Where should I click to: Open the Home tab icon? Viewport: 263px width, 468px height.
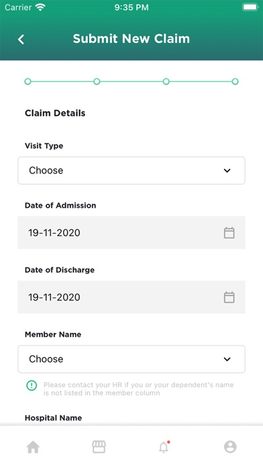[33, 446]
